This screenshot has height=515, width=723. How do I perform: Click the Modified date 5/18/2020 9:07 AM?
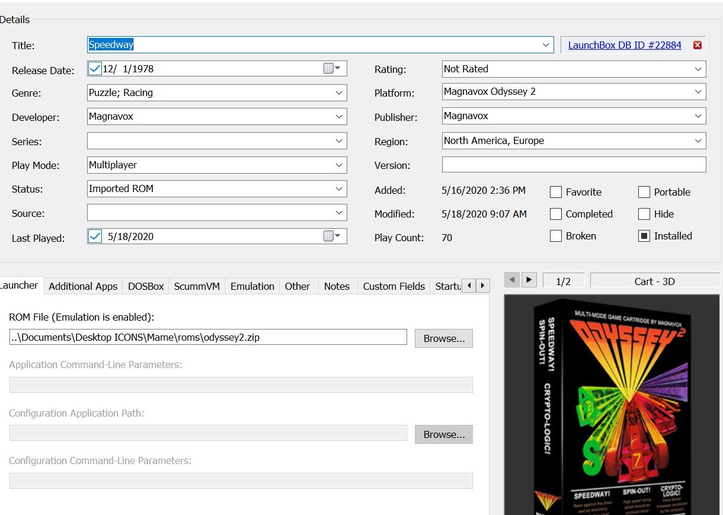[x=484, y=214]
